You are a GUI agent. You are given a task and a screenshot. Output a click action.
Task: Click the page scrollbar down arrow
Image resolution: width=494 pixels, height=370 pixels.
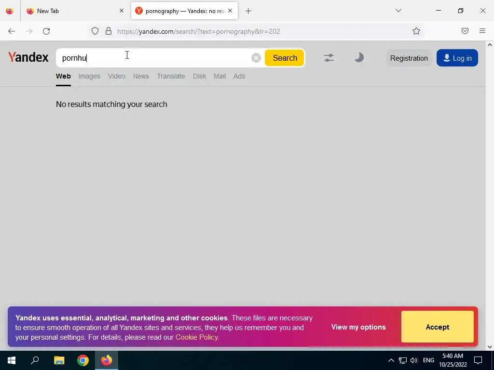[x=490, y=347]
